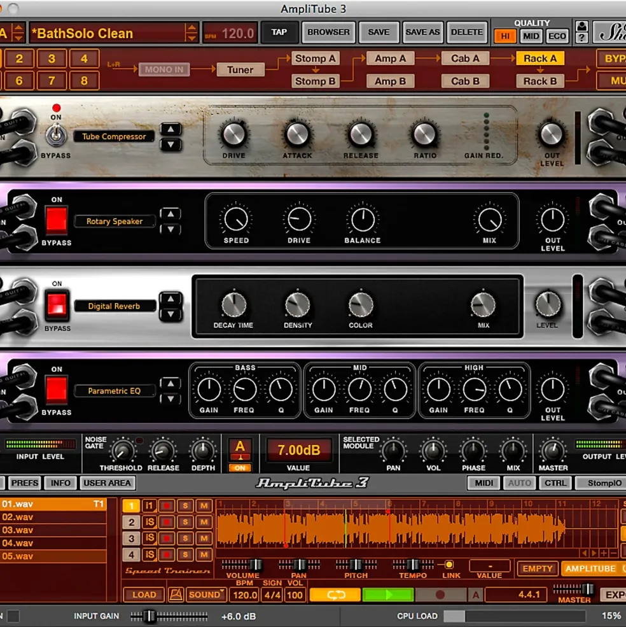This screenshot has width=626, height=627.
Task: Click the Rotary Speaker SPEED knob
Action: pos(236,219)
